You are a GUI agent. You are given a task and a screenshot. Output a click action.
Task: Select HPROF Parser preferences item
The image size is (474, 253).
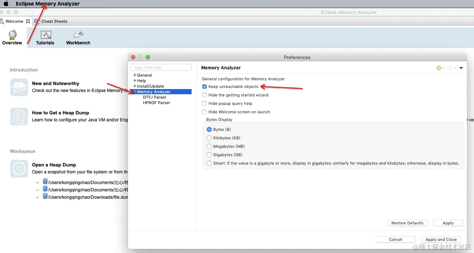(157, 103)
